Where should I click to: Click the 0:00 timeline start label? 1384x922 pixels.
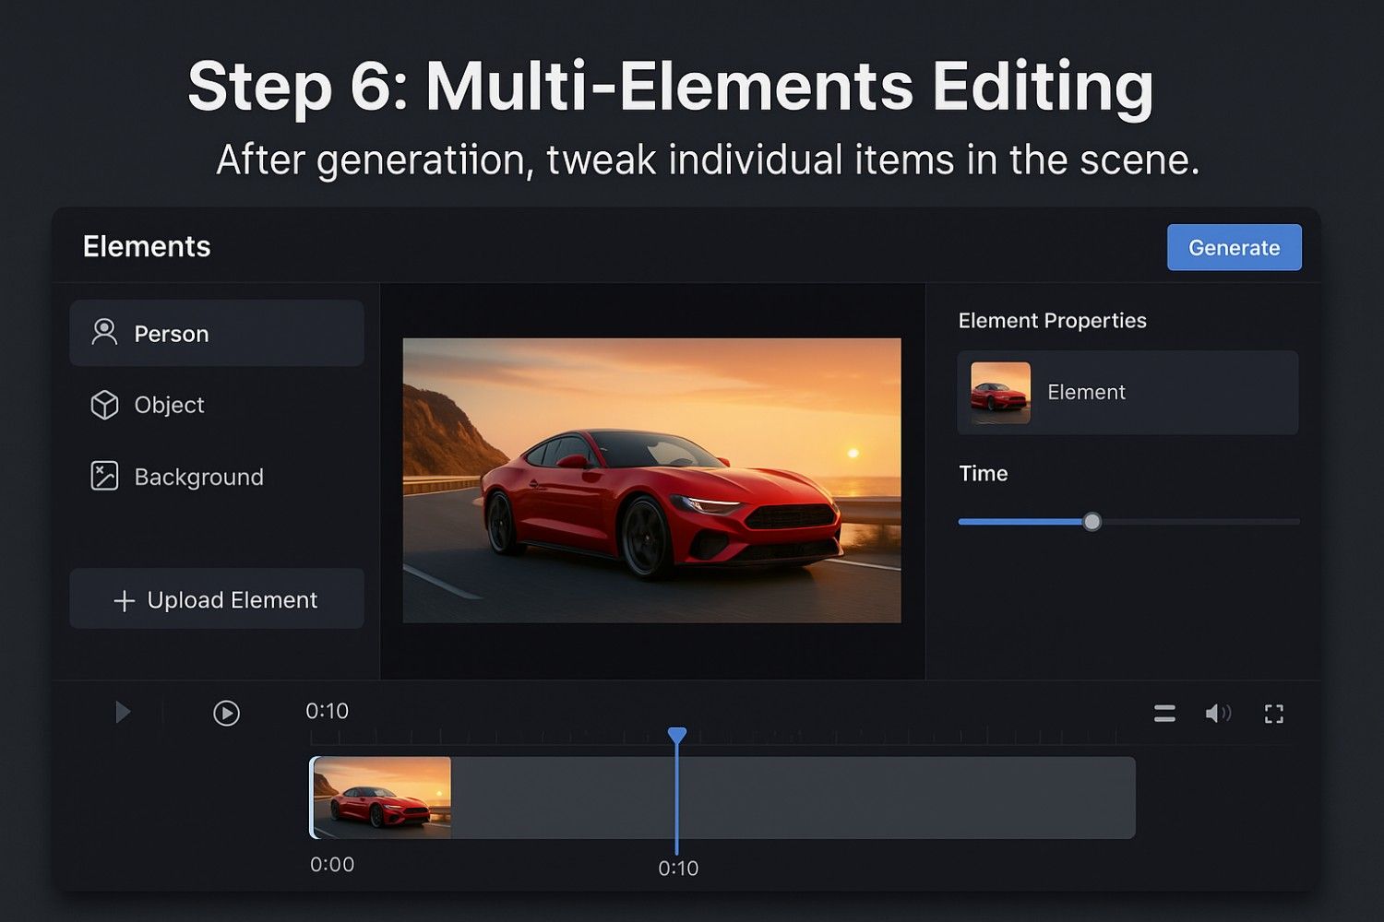pos(332,864)
